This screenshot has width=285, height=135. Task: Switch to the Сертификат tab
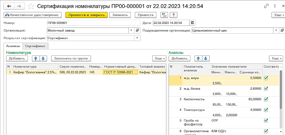point(35,46)
